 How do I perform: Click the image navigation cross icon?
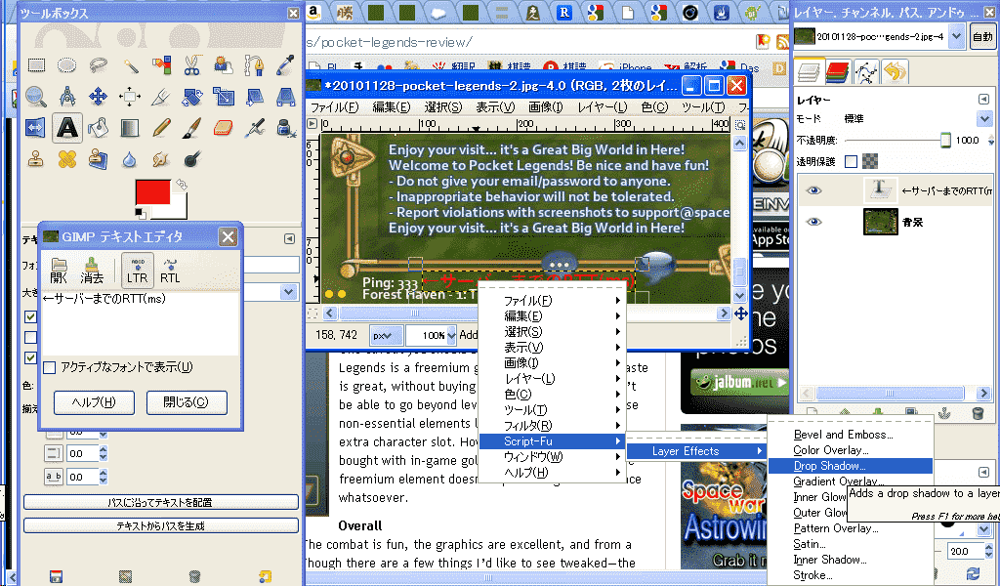(740, 314)
